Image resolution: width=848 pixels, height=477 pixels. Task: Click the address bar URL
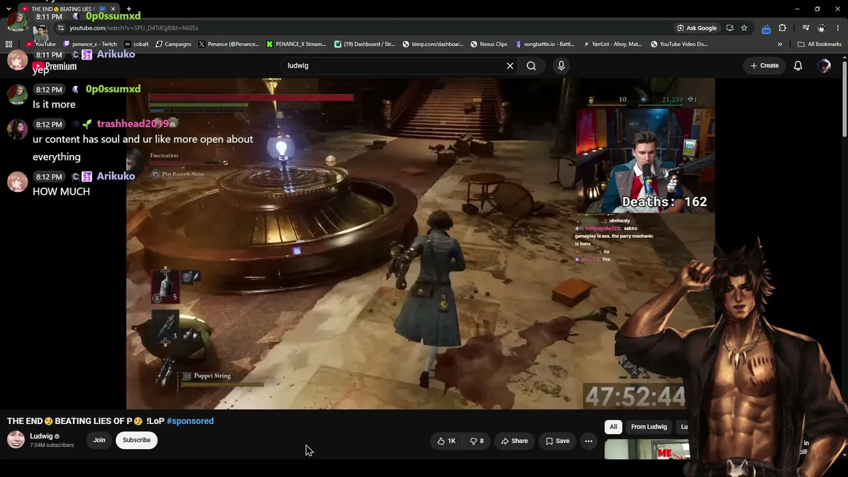(134, 28)
